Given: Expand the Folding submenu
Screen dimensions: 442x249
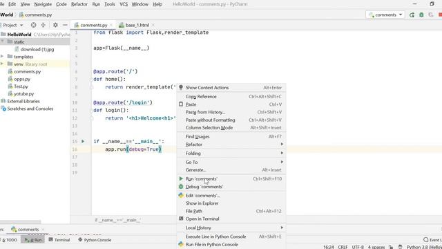Looking at the screenshot, I should pos(231,154).
